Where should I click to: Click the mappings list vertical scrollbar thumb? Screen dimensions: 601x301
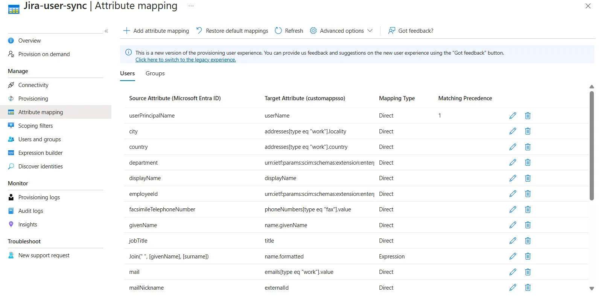[592, 146]
